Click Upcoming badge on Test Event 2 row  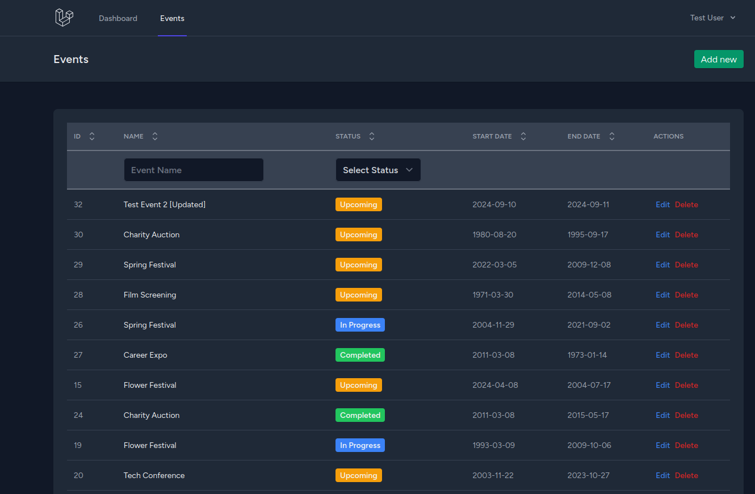(359, 204)
